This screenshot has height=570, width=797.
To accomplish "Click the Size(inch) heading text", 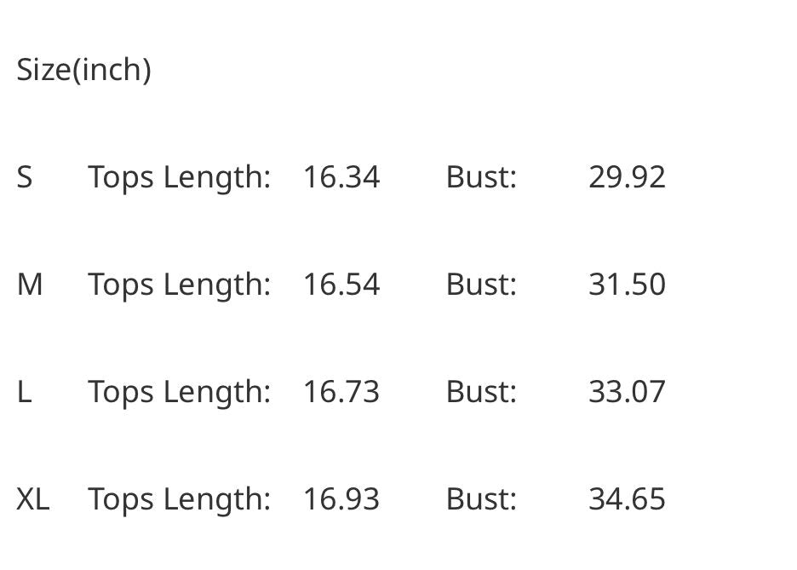I will [x=83, y=70].
